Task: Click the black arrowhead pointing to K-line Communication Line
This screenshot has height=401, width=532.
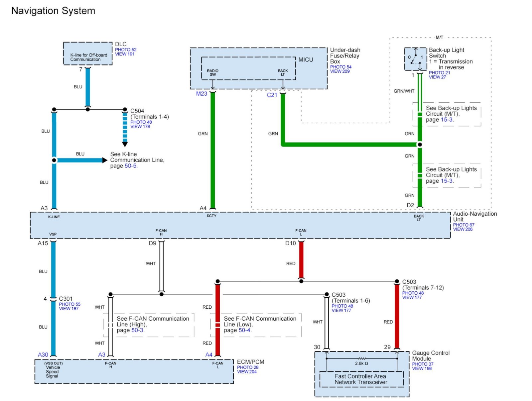Action: pyautogui.click(x=105, y=160)
